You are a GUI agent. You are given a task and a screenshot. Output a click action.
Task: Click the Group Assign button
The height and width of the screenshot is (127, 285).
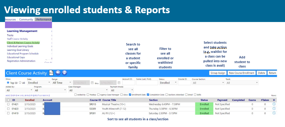[x=218, y=73]
